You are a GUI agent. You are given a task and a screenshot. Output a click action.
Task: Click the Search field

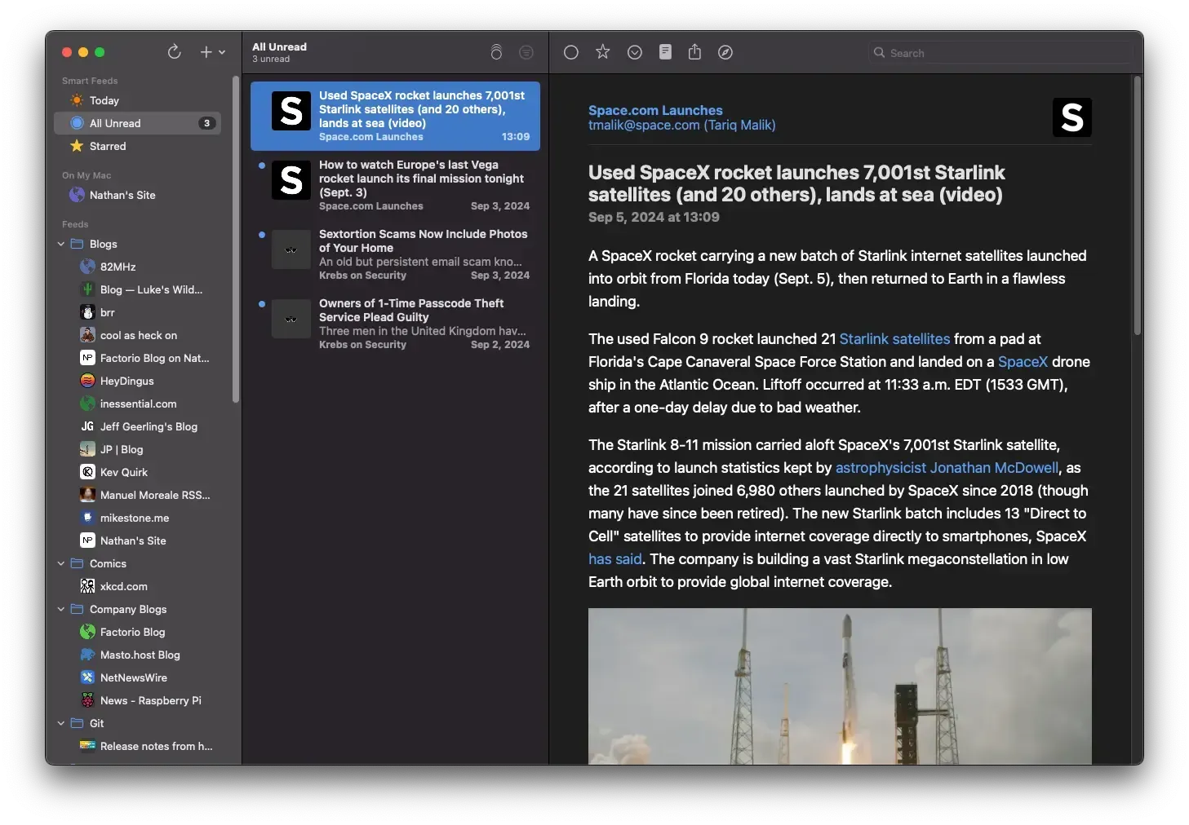point(1000,53)
